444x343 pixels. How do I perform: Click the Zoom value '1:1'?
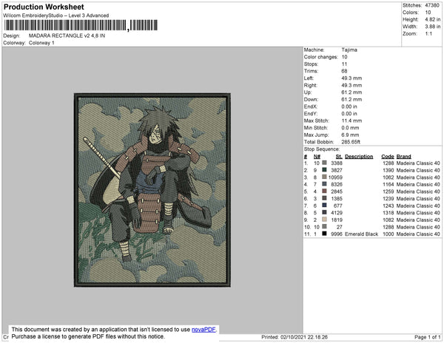coord(428,34)
